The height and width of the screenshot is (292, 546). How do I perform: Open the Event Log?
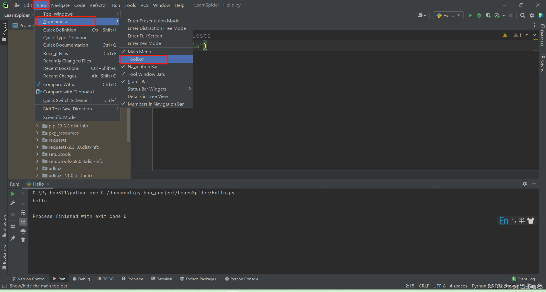[523, 279]
